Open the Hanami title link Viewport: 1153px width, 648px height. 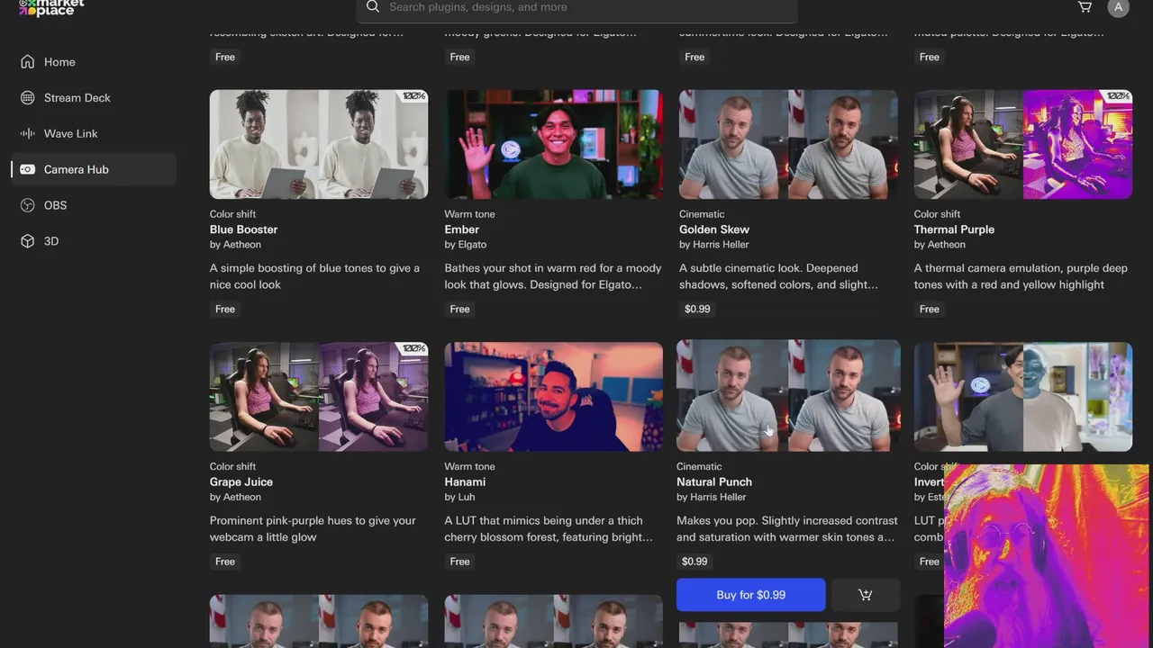pyautogui.click(x=467, y=482)
